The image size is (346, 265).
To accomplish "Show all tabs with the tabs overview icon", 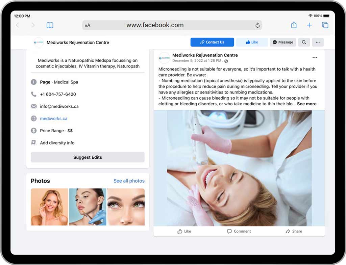I will (325, 25).
